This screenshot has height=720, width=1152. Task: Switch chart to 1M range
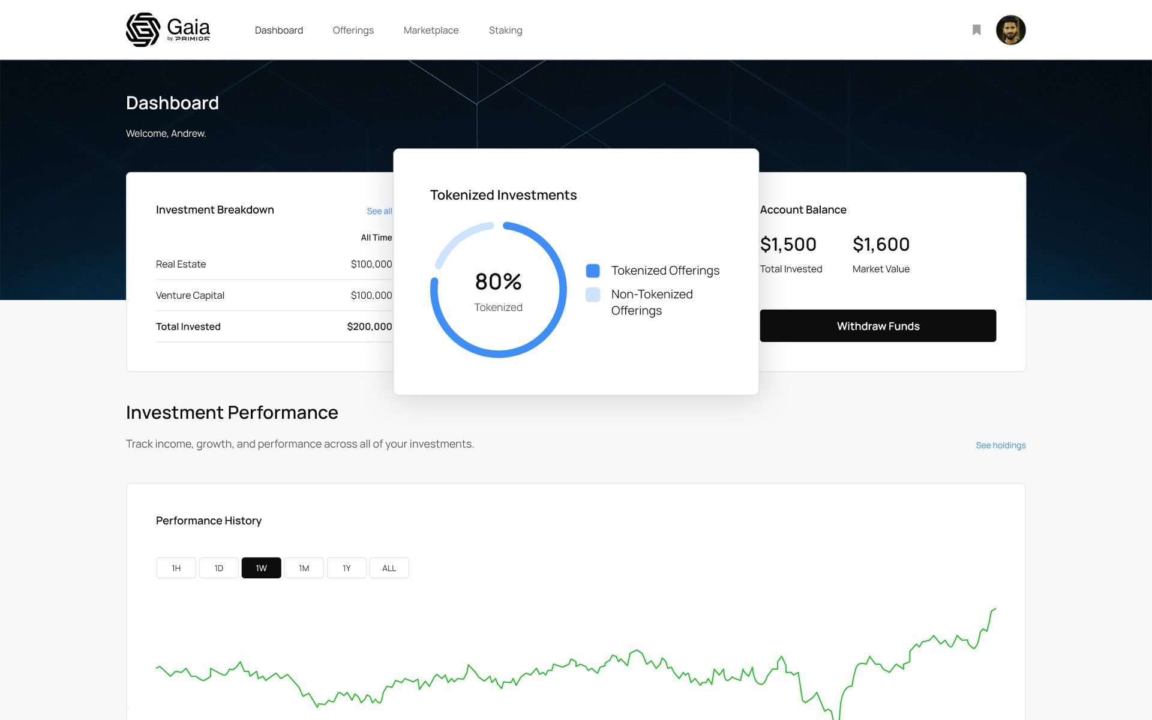pyautogui.click(x=304, y=568)
